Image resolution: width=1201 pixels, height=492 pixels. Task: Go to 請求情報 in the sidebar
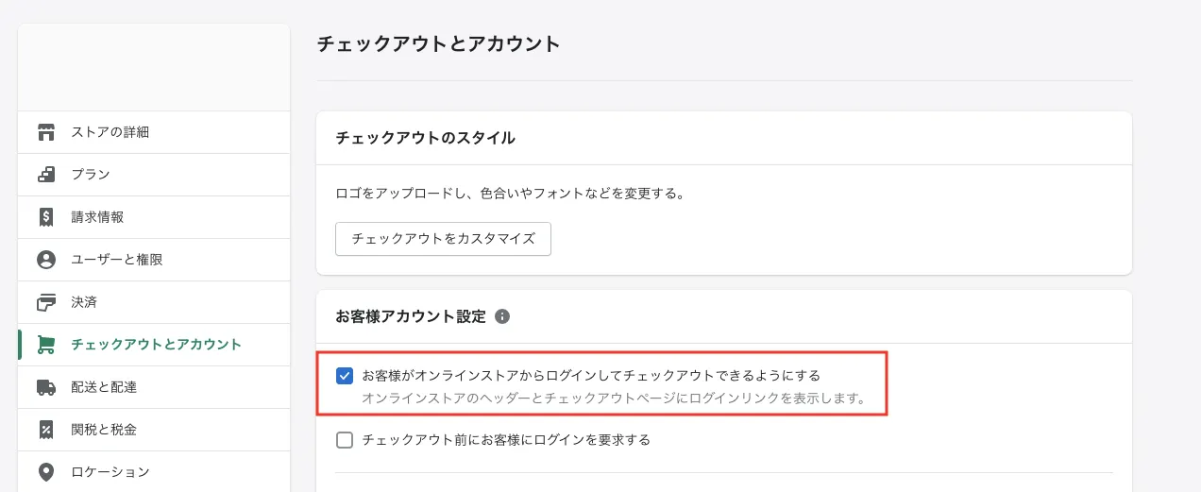(97, 217)
